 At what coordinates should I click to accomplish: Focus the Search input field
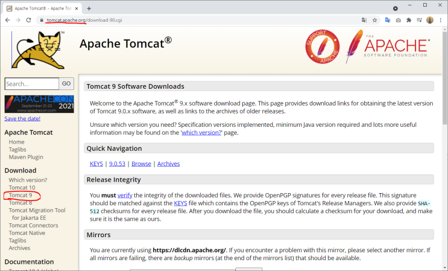click(32, 84)
